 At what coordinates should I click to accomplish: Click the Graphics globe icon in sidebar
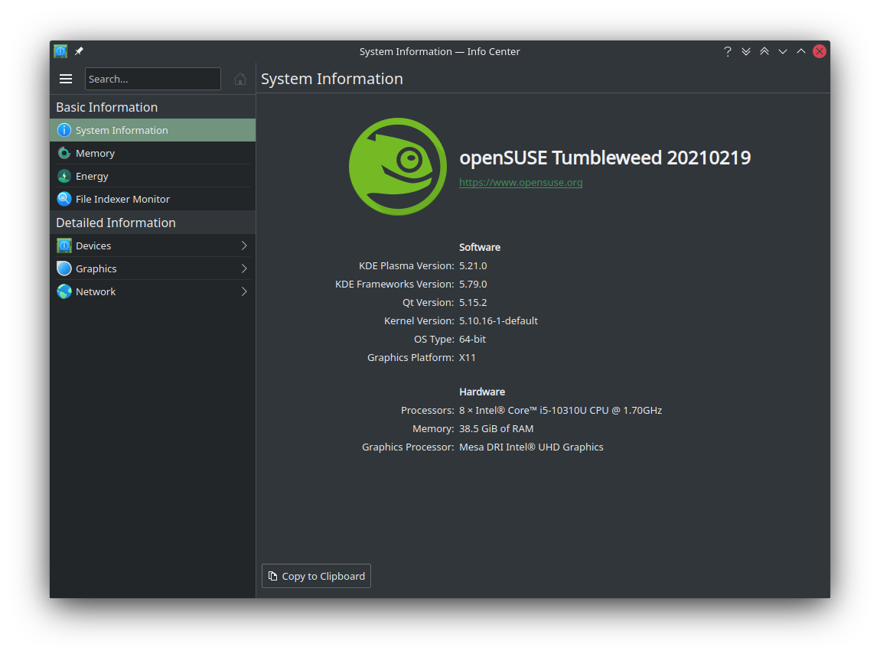[64, 268]
